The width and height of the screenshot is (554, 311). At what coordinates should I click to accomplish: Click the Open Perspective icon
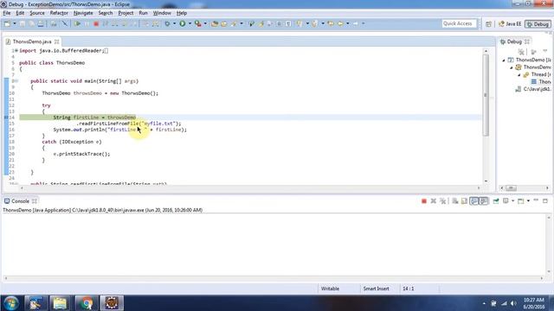[488, 24]
